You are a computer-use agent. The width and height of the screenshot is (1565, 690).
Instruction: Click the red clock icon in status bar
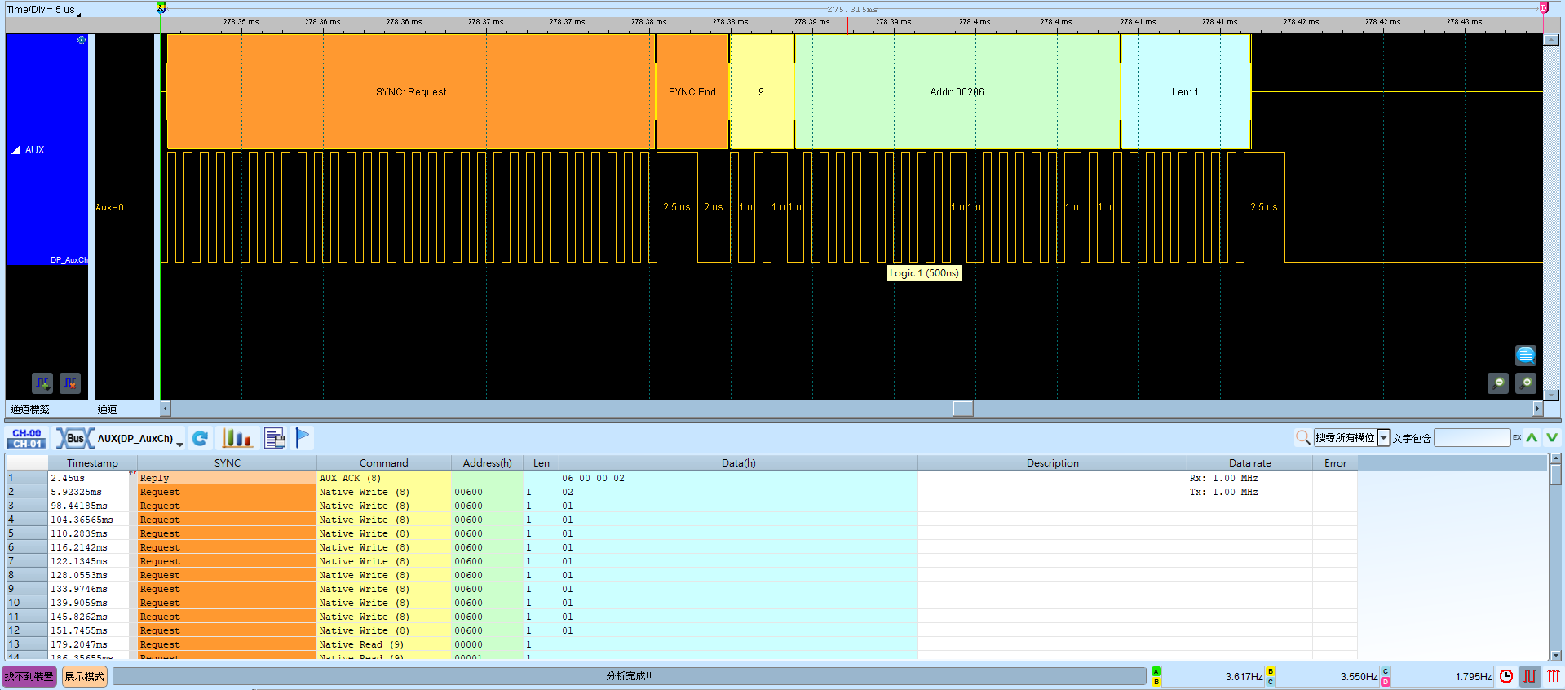pos(1506,676)
